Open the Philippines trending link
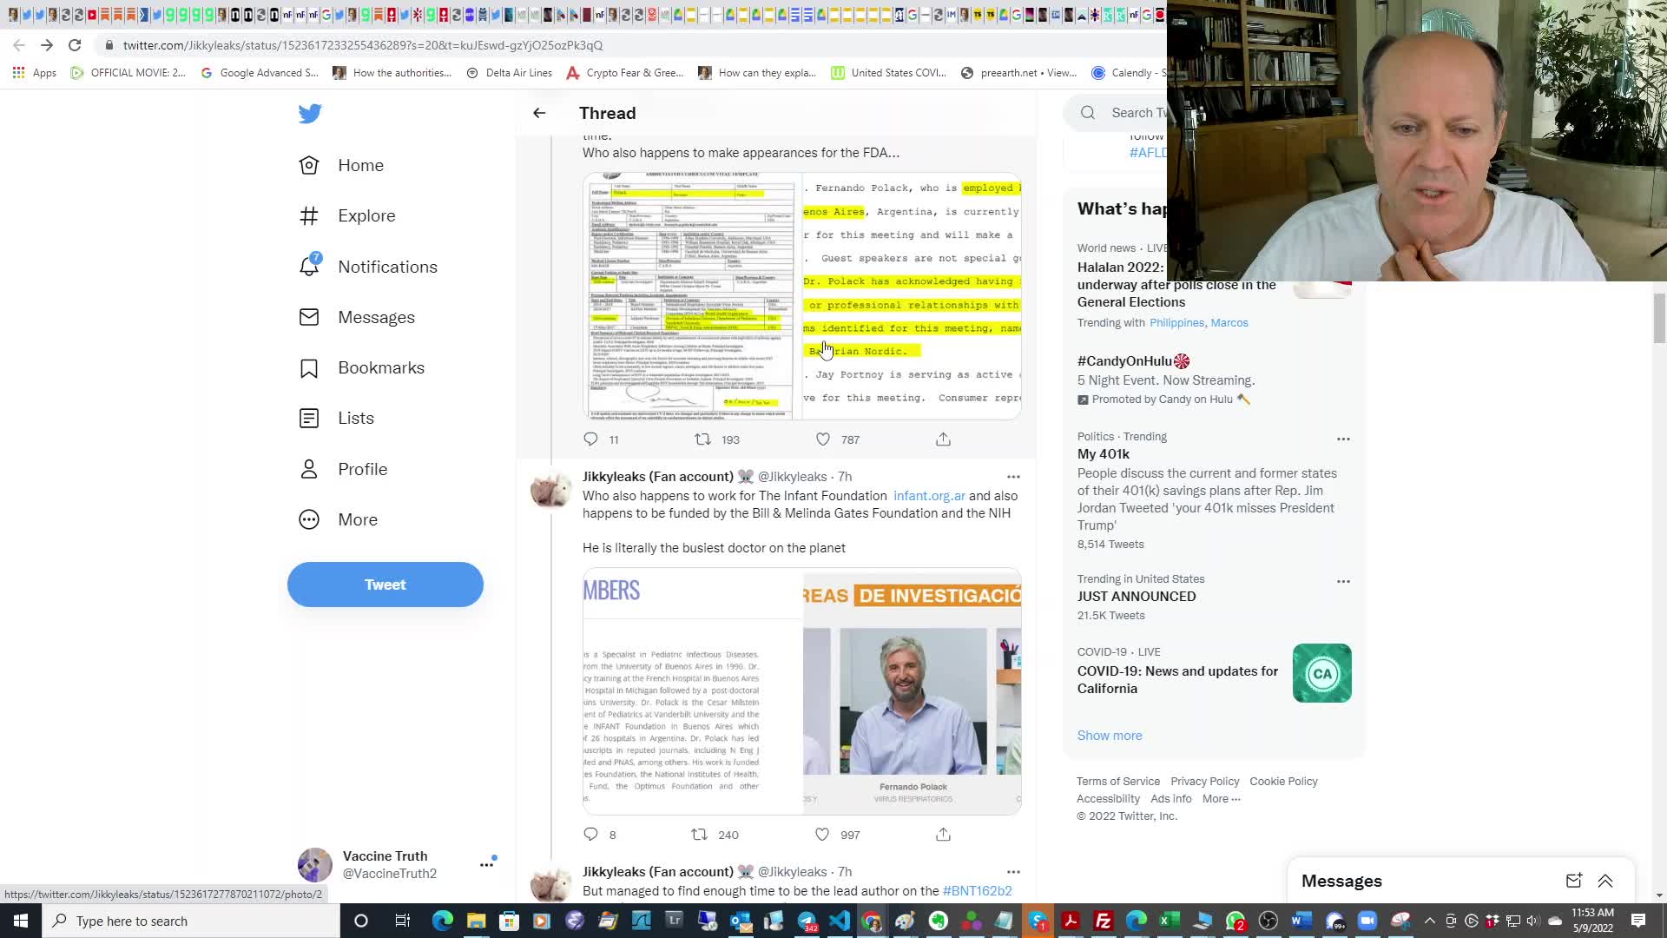 pos(1176,323)
